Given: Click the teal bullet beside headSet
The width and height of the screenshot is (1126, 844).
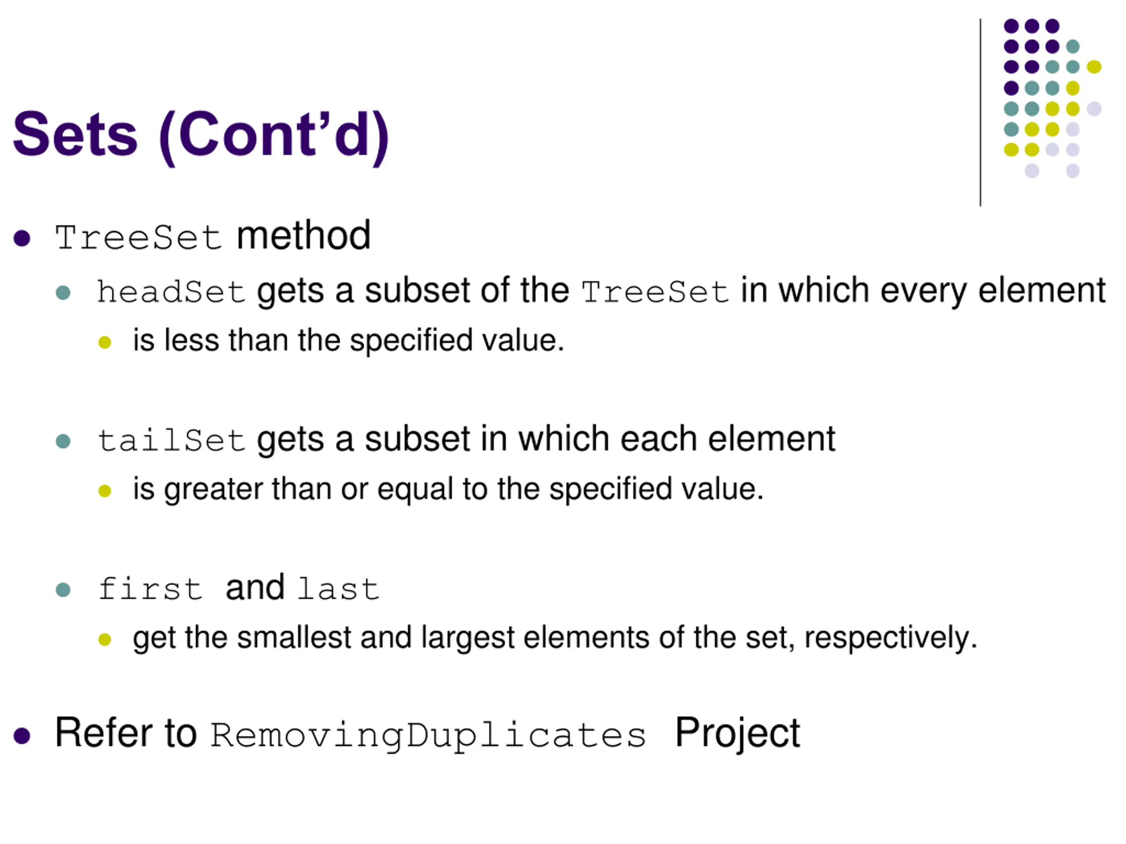Looking at the screenshot, I should [63, 293].
